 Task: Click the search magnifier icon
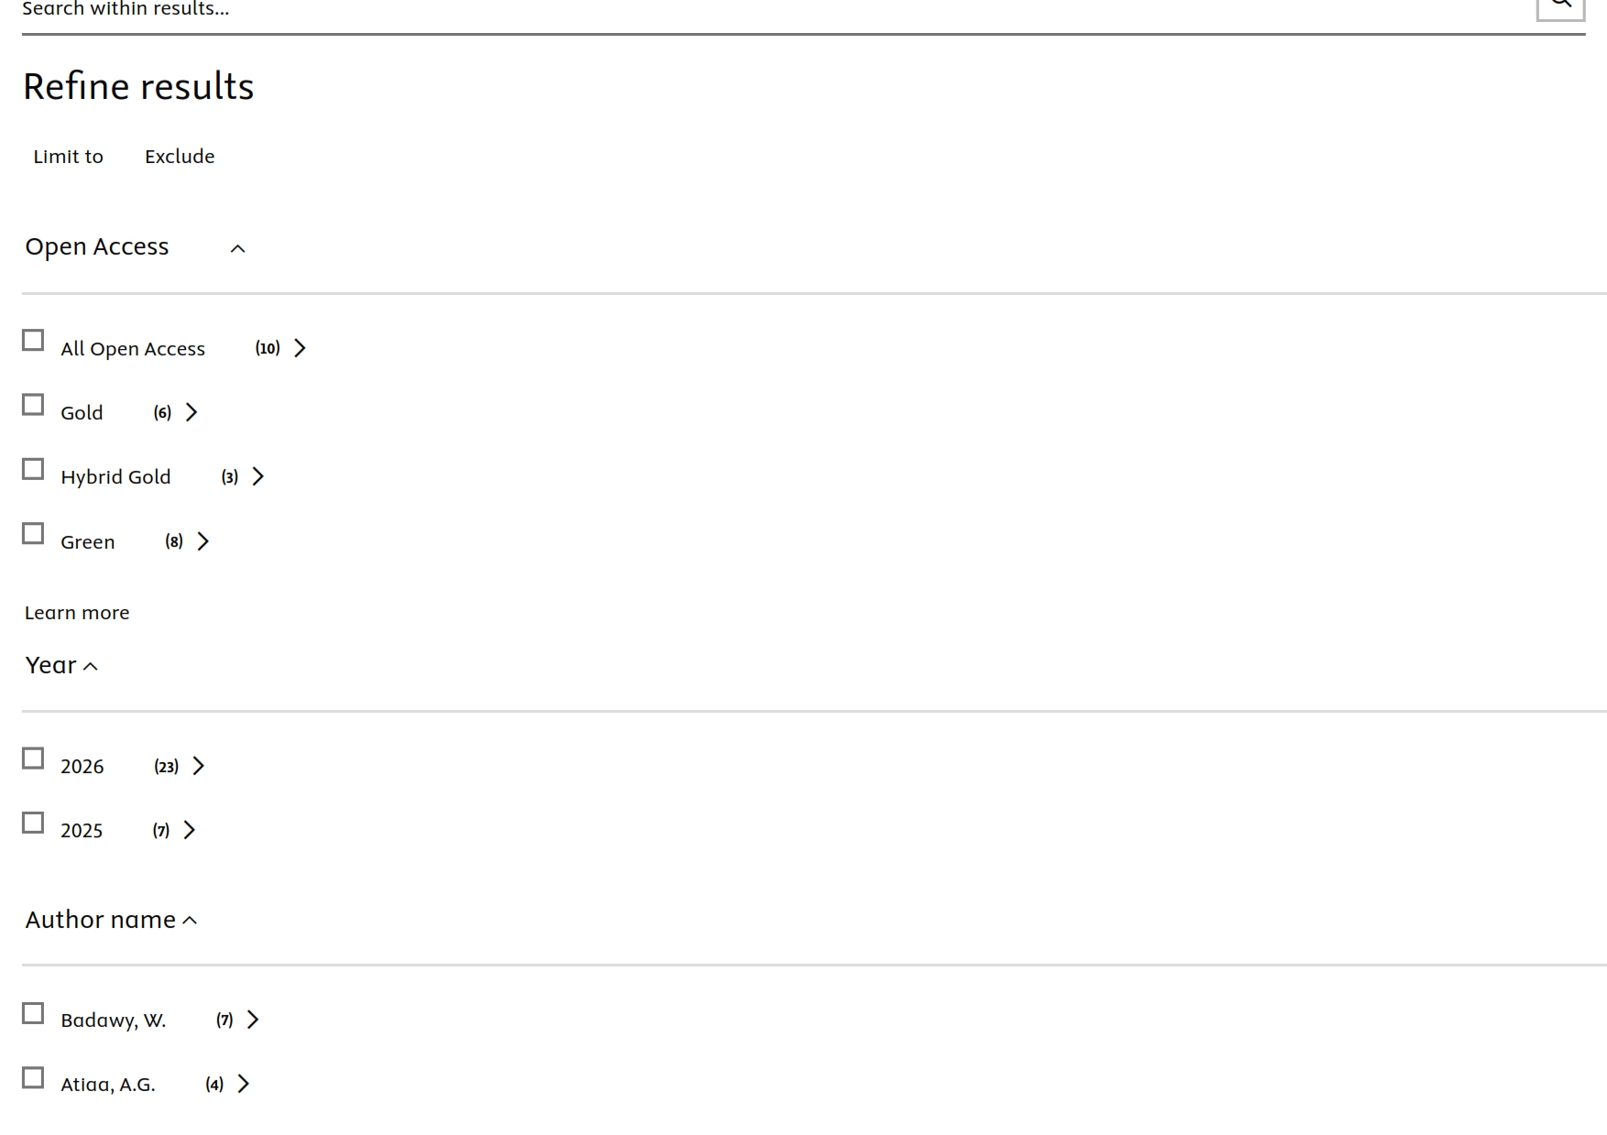pos(1560,5)
